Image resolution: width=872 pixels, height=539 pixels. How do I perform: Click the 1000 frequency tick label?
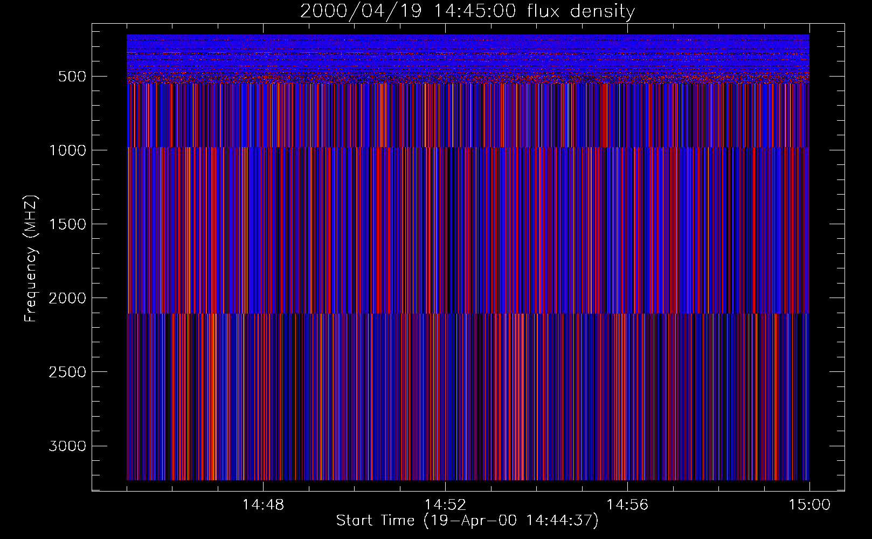coord(67,150)
